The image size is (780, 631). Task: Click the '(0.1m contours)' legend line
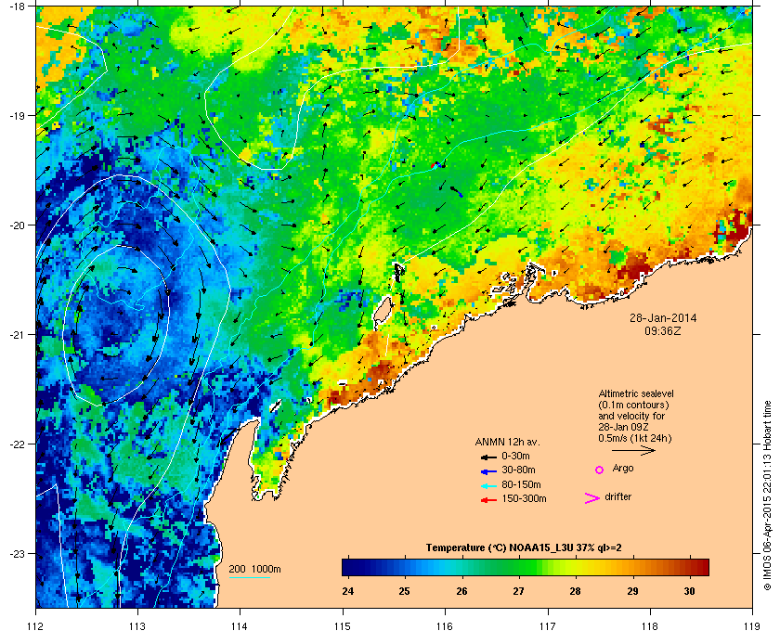click(x=633, y=405)
